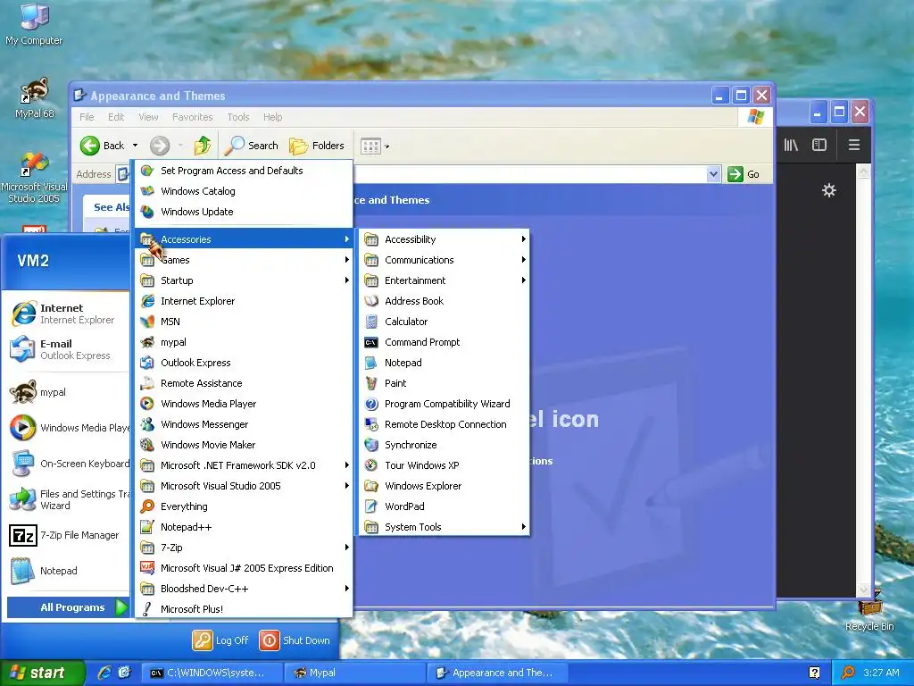Click the Mypal settings gear icon
The height and width of the screenshot is (686, 914).
[x=829, y=190]
